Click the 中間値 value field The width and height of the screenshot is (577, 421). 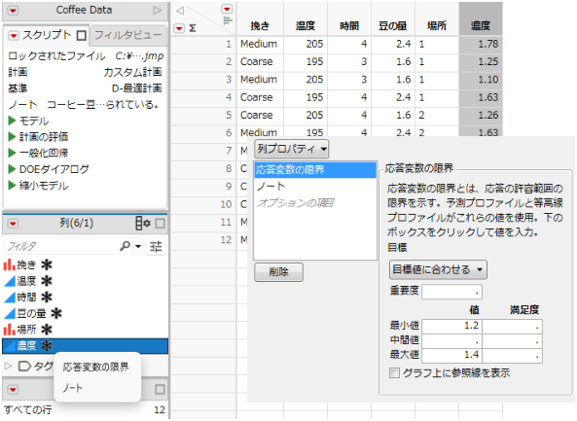click(x=451, y=341)
